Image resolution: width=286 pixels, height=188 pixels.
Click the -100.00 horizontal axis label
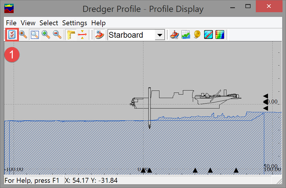14,169
